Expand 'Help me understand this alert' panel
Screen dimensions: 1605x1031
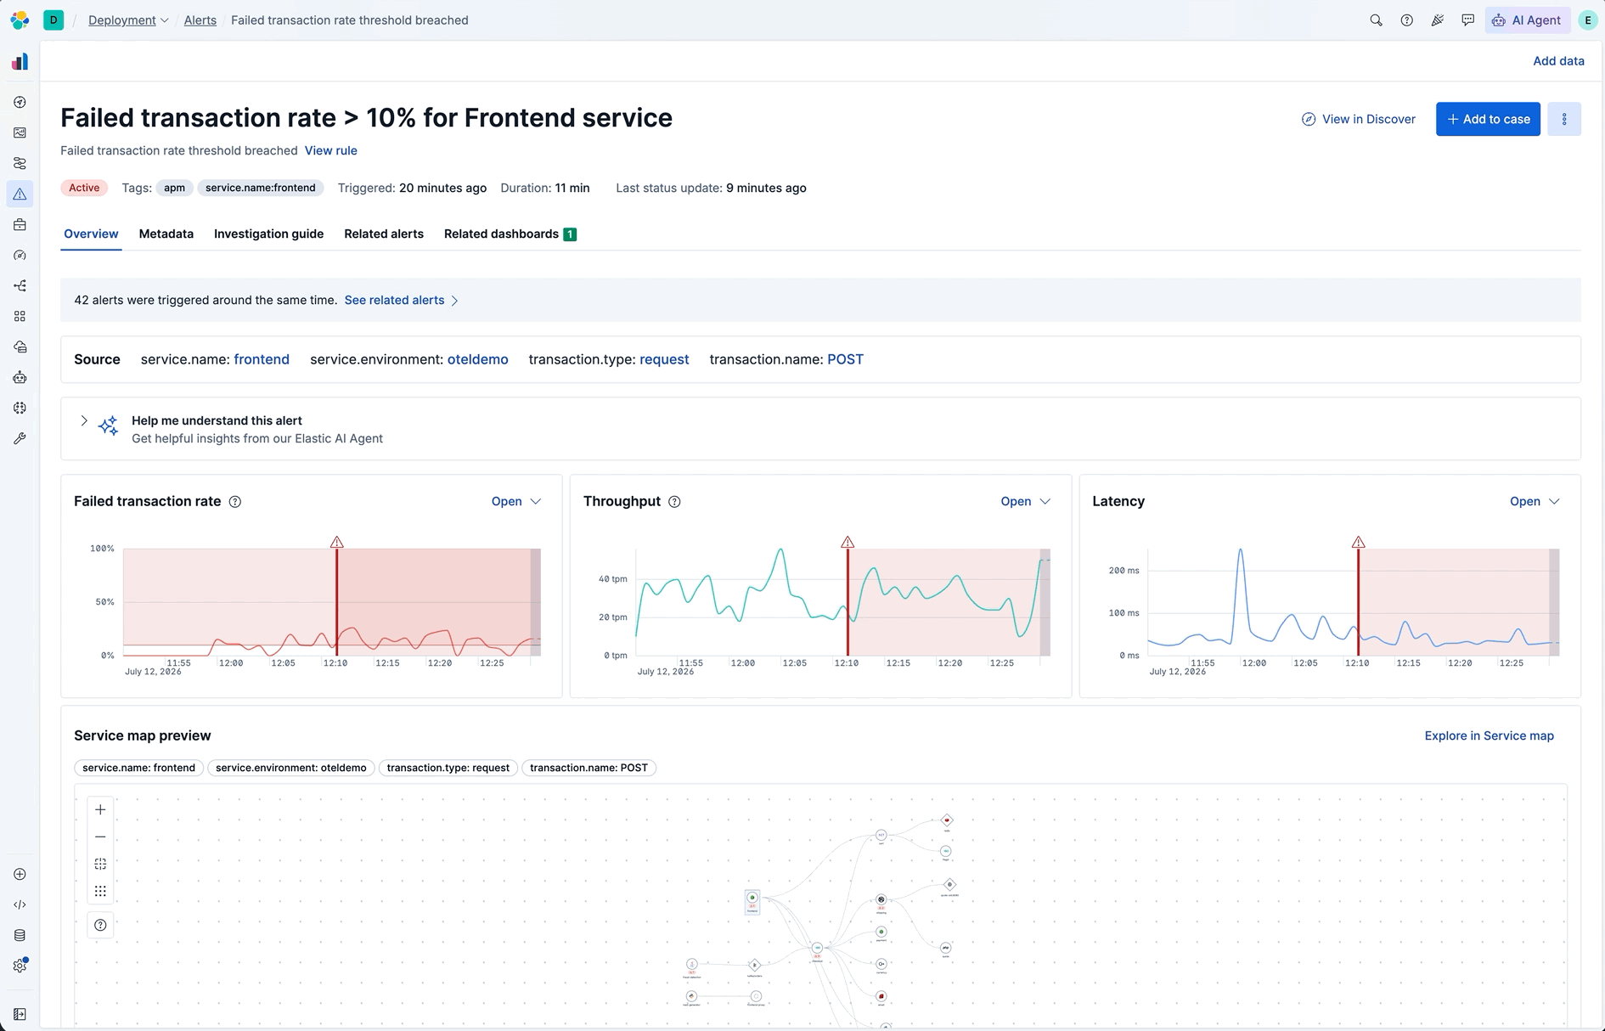(x=84, y=420)
